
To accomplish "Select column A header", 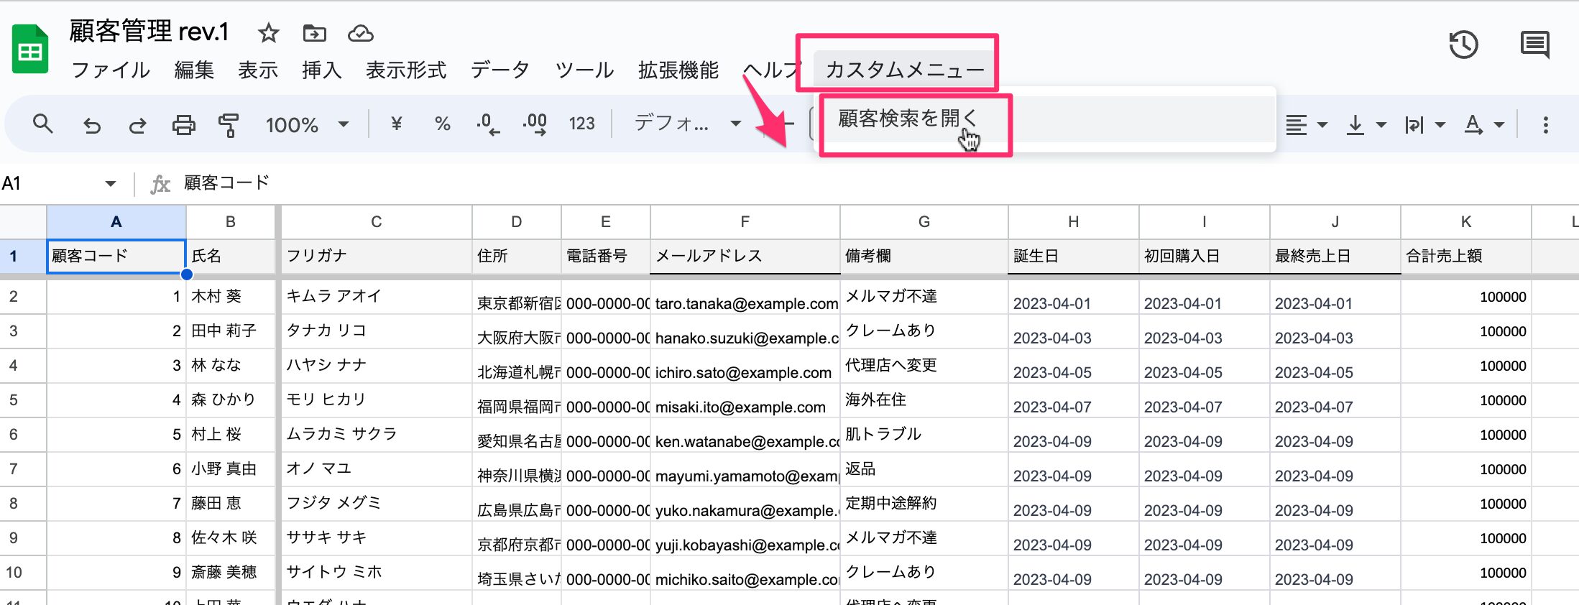I will click(116, 222).
